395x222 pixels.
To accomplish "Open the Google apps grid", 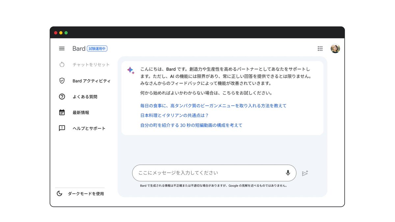I will coord(320,49).
